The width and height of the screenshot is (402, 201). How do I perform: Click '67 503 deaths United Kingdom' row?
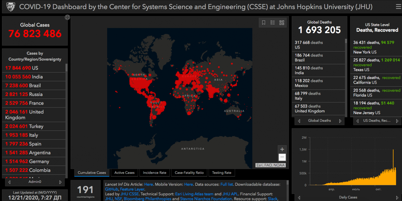(318, 109)
